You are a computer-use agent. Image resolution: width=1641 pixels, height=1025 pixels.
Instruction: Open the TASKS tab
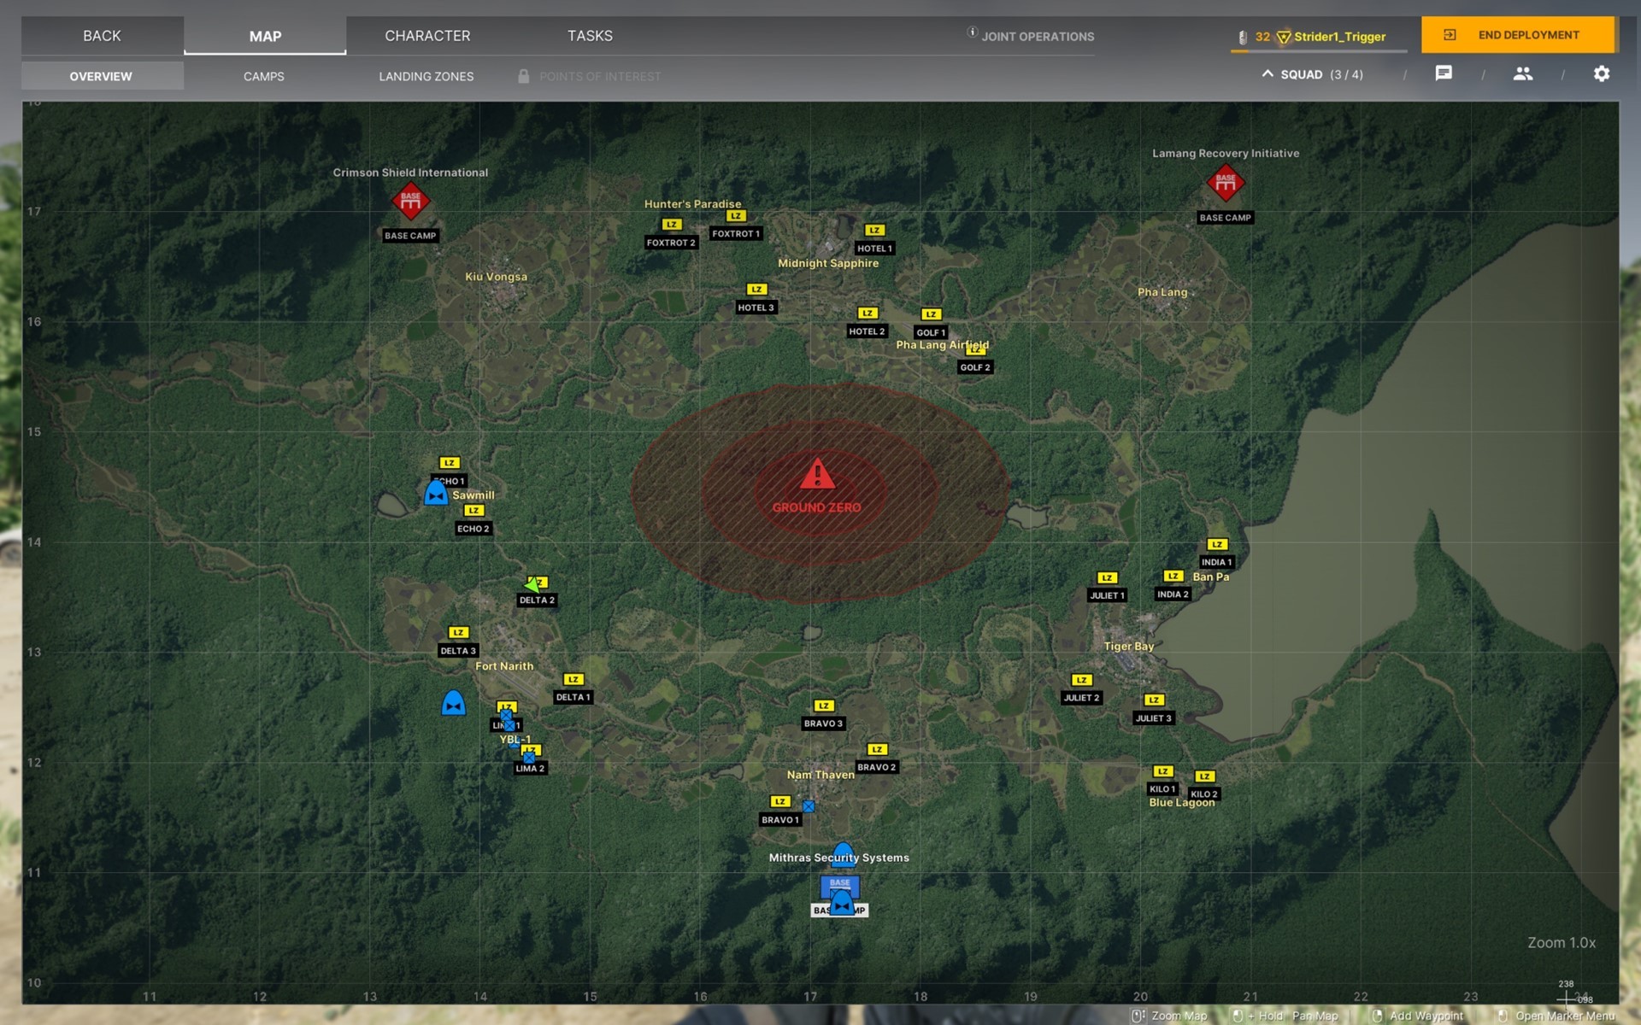tap(590, 36)
